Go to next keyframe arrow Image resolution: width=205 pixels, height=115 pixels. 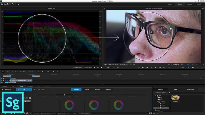[x=58, y=72]
